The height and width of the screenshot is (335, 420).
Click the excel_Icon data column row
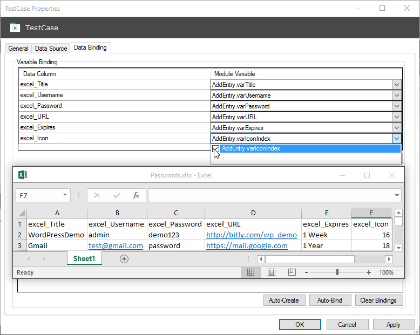pos(114,138)
